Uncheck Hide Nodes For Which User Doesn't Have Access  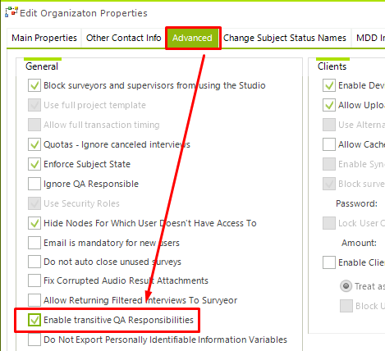coord(34,223)
